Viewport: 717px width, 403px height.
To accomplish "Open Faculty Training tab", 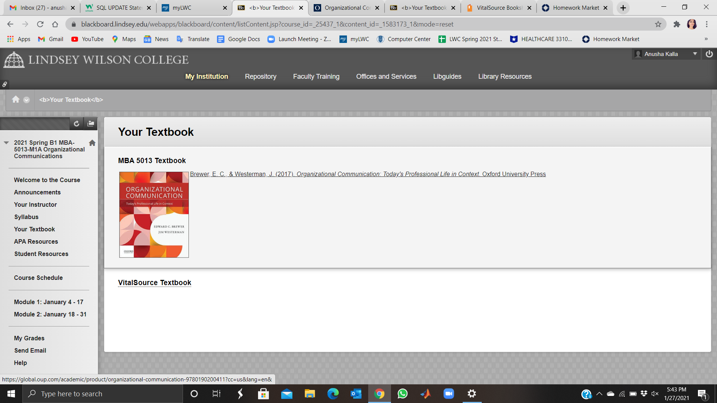I will (316, 76).
